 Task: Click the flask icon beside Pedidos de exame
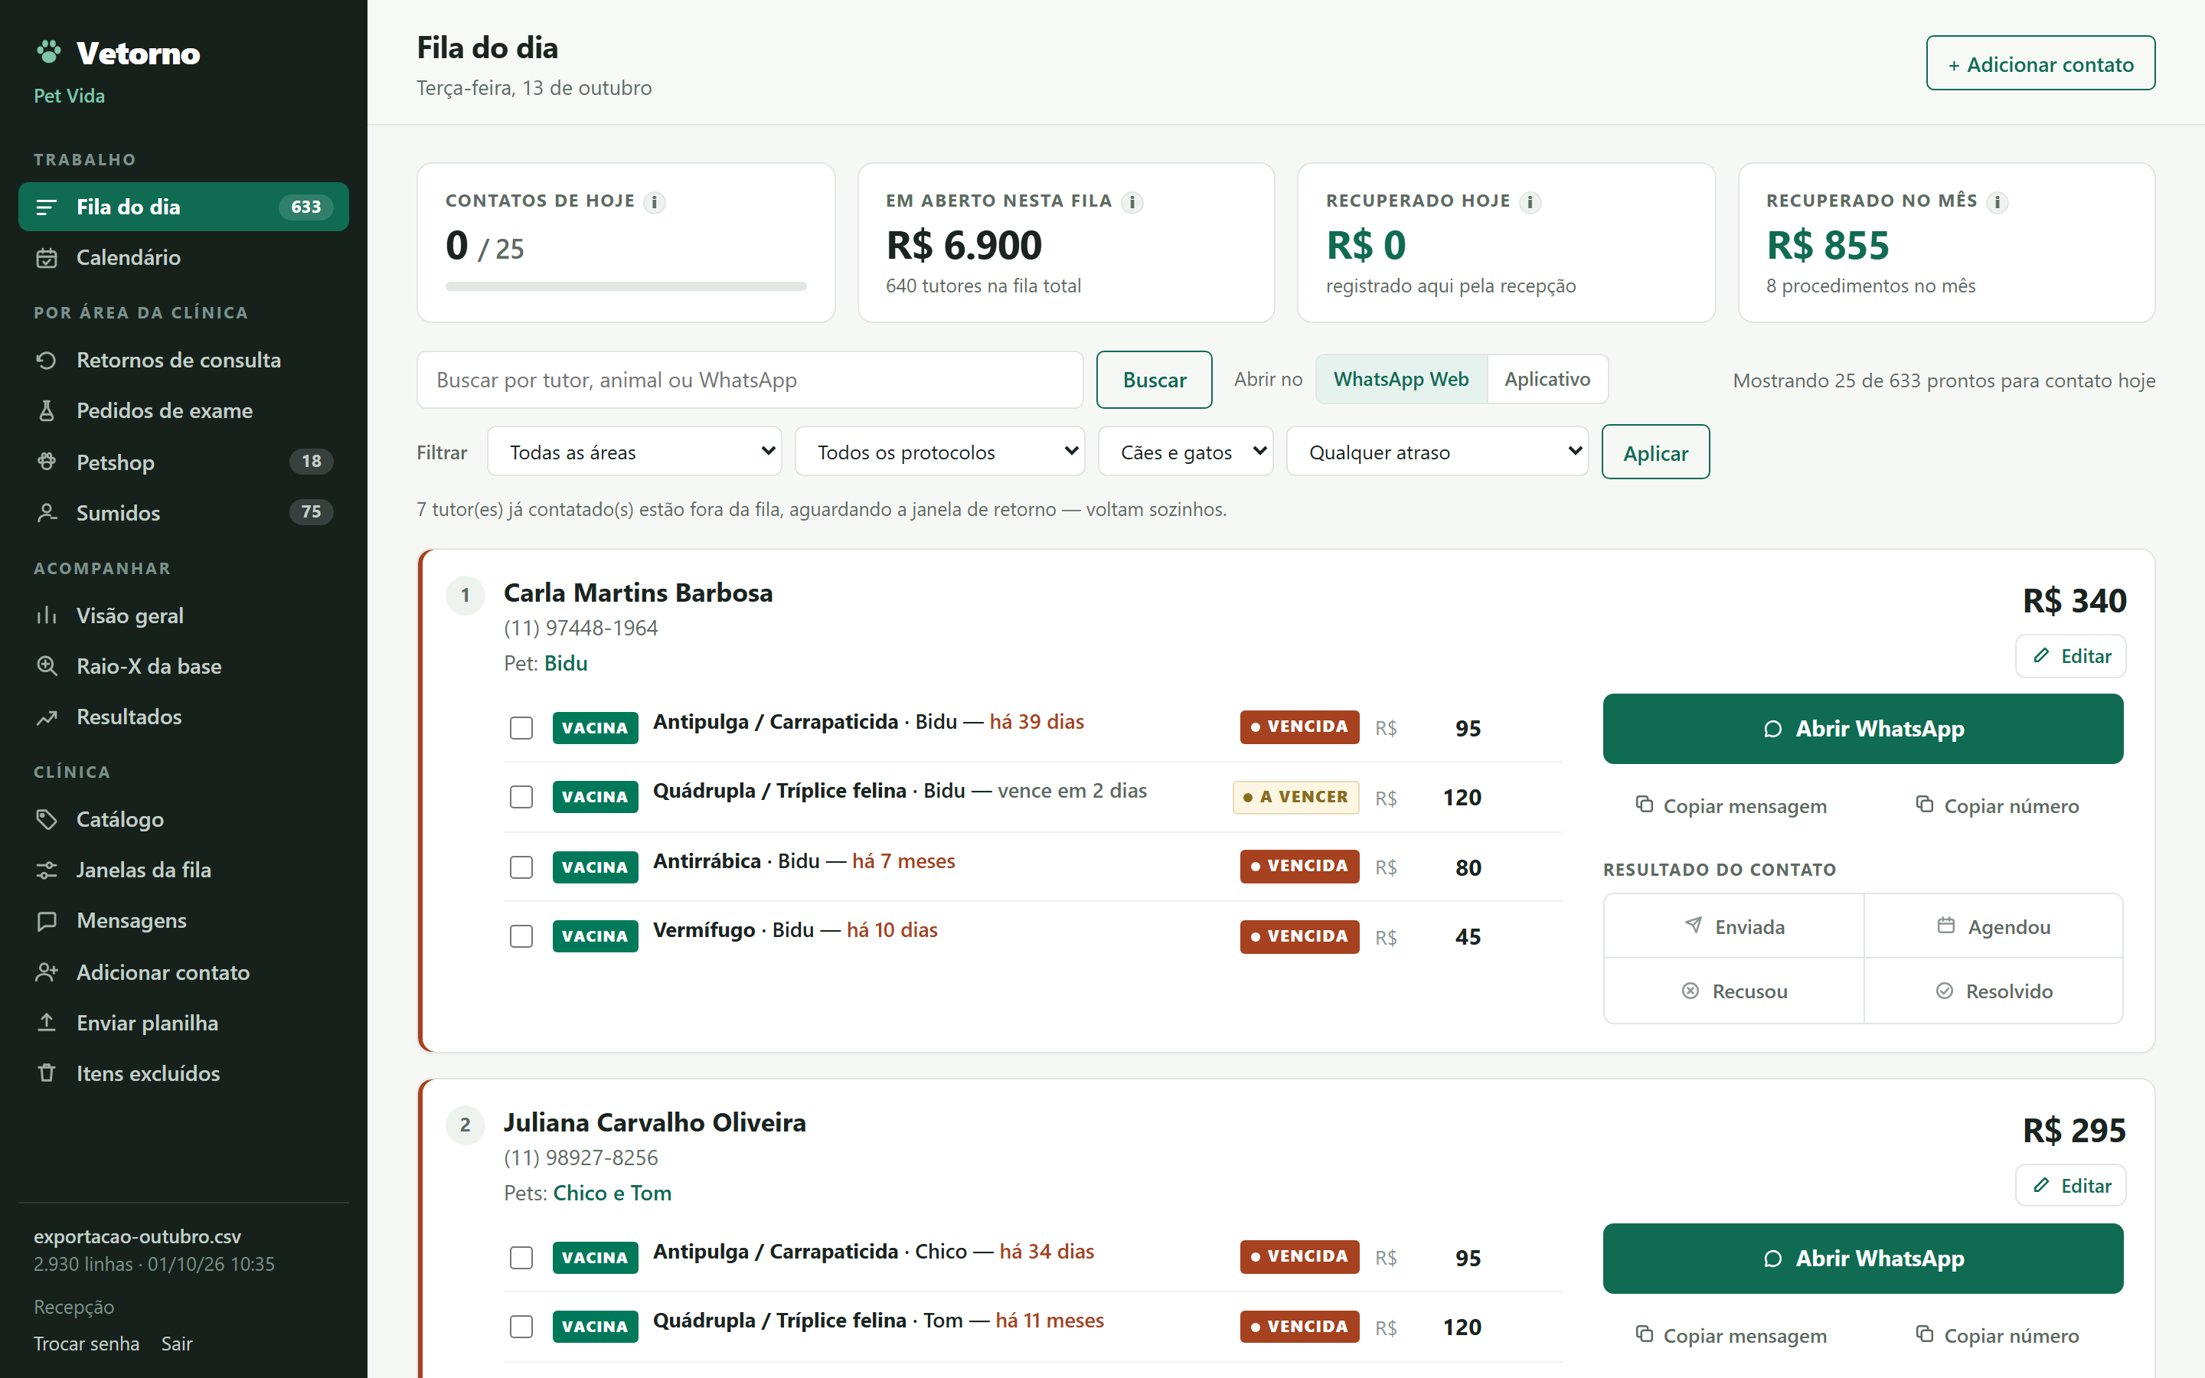pos(47,411)
